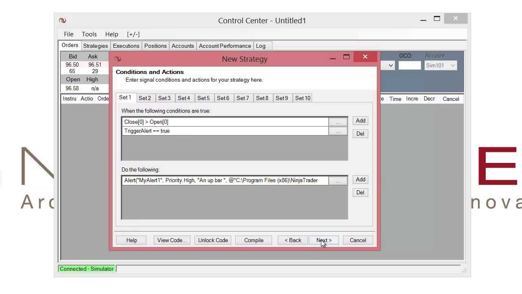Select the Set 1 tab
This screenshot has width=522, height=294.
(125, 98)
